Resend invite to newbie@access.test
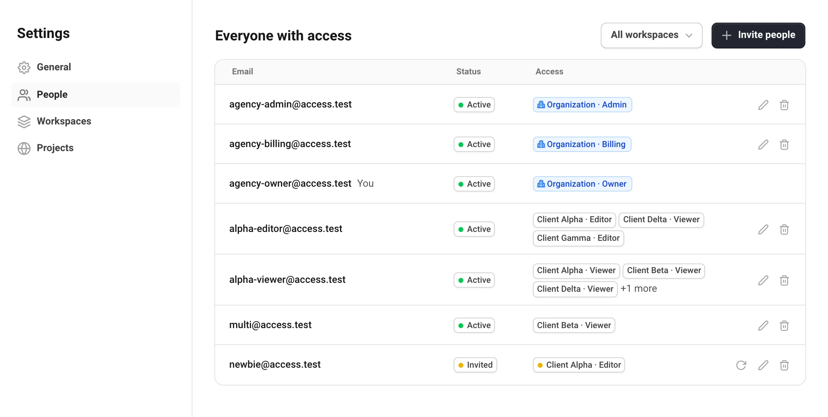 741,365
